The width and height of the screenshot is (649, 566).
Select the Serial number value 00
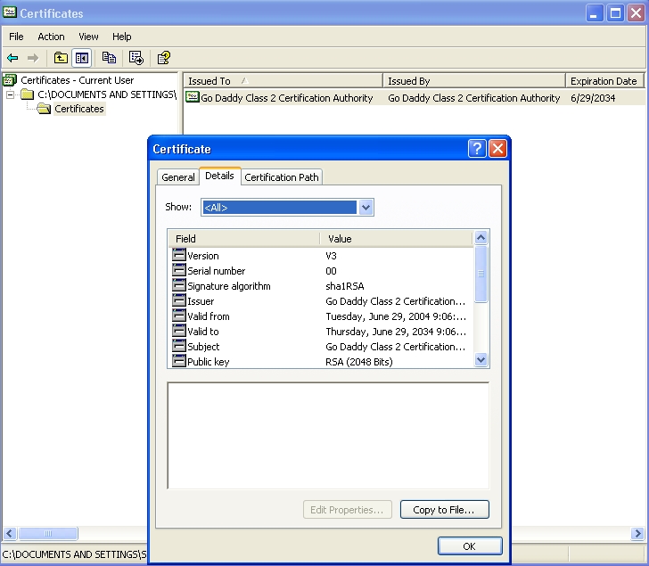click(x=331, y=271)
